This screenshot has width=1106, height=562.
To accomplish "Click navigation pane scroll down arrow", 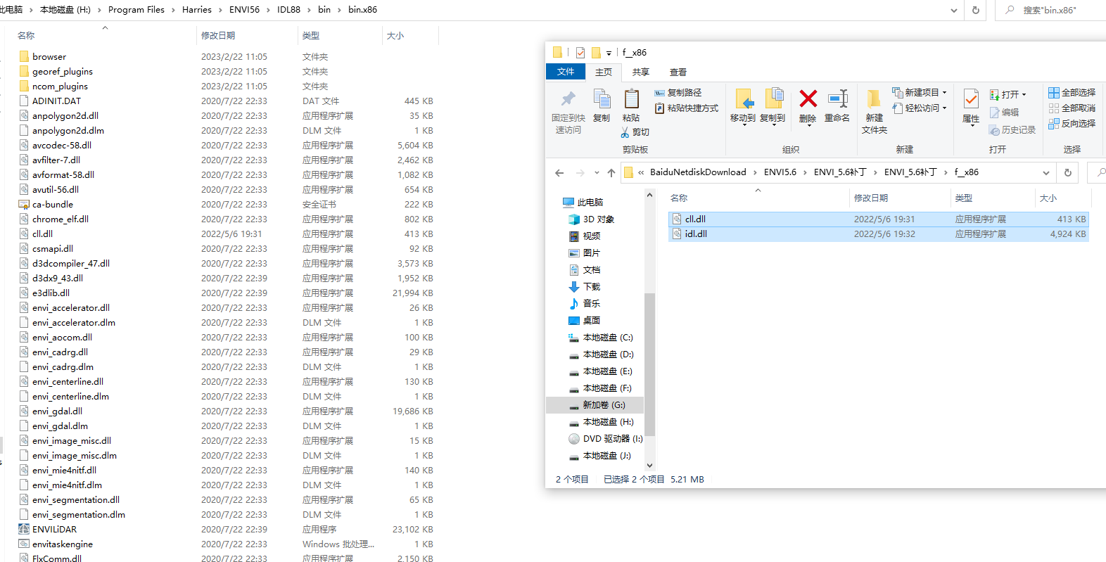I will point(649,465).
